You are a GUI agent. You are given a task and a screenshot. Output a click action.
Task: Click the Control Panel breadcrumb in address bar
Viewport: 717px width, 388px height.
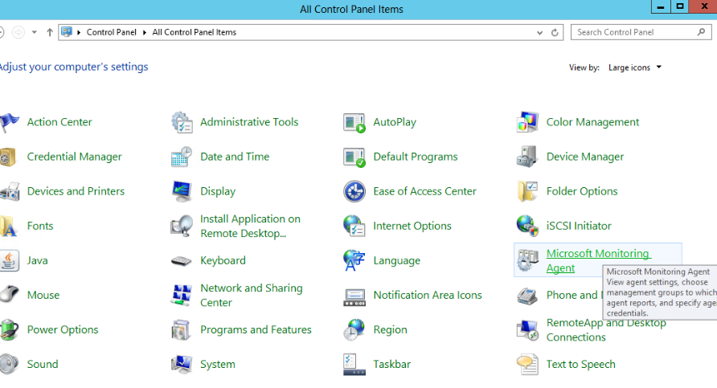coord(111,32)
